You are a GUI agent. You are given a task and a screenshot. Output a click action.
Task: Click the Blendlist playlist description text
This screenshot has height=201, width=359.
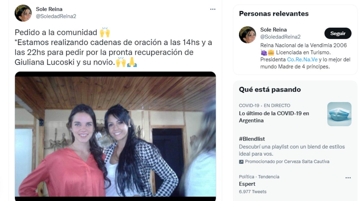(x=292, y=150)
